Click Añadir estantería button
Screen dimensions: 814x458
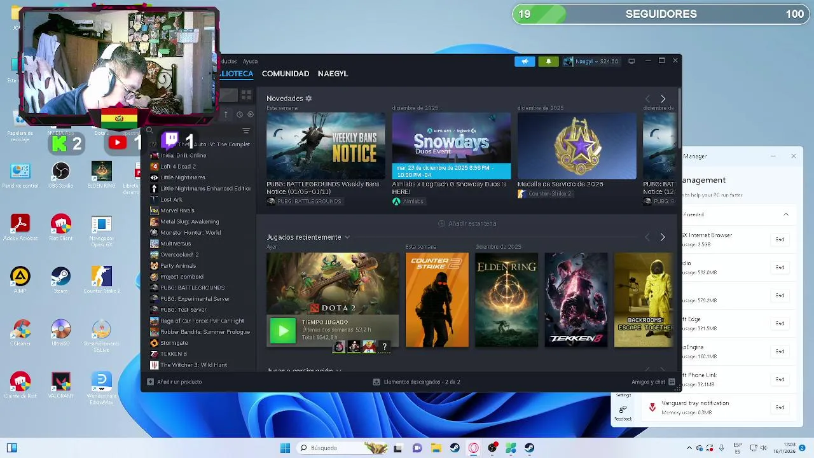pos(467,223)
